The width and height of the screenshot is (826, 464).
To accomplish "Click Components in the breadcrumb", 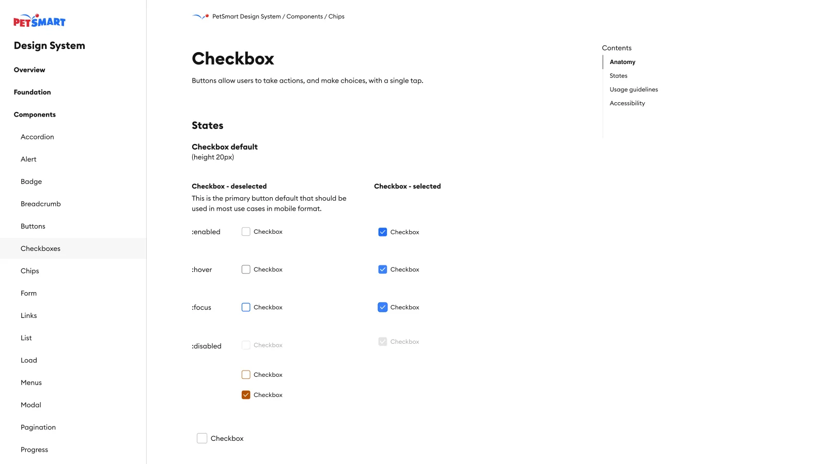I will [x=305, y=17].
